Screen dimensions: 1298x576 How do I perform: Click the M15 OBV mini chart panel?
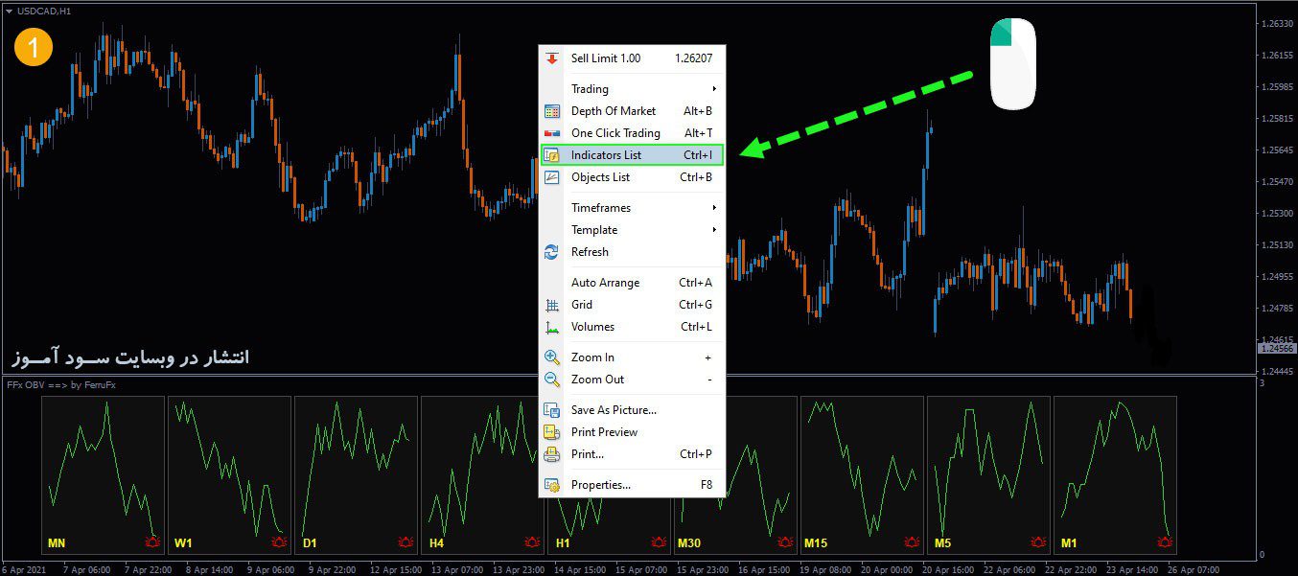(x=861, y=474)
